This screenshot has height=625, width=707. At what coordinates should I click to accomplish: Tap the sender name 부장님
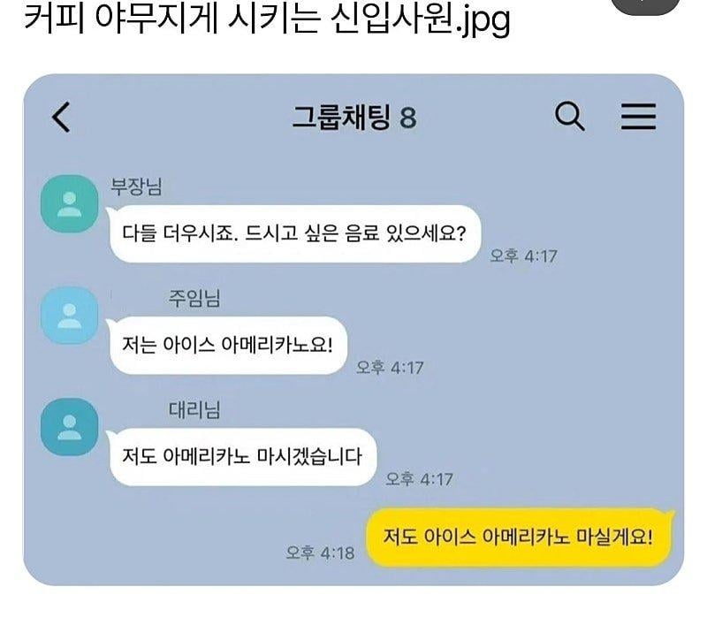pyautogui.click(x=136, y=187)
